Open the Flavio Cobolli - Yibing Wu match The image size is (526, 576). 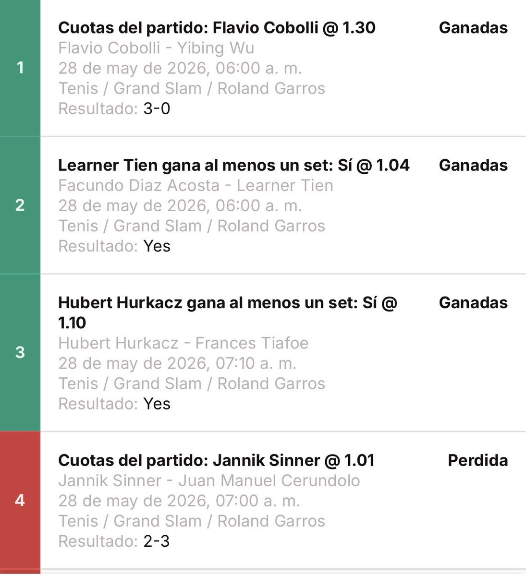(x=156, y=48)
